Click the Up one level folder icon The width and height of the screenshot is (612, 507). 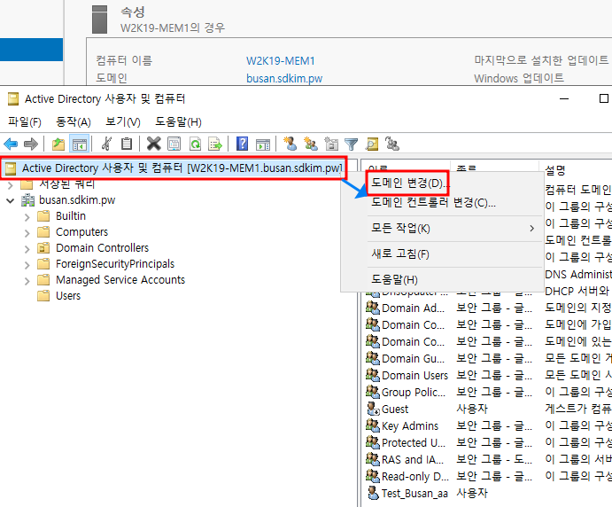click(x=58, y=144)
